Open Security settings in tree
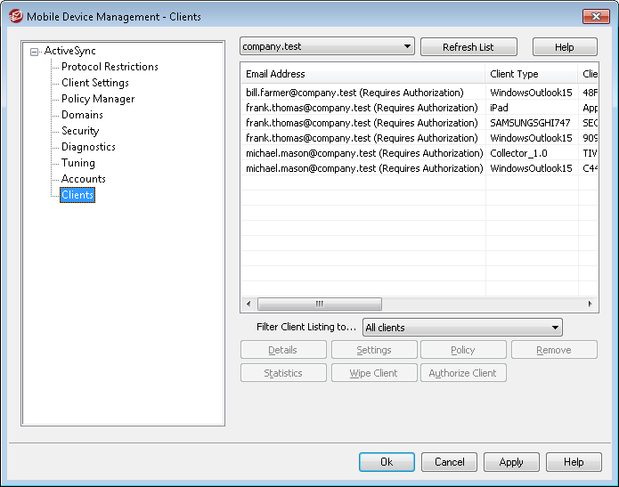The height and width of the screenshot is (487, 619). tap(80, 131)
